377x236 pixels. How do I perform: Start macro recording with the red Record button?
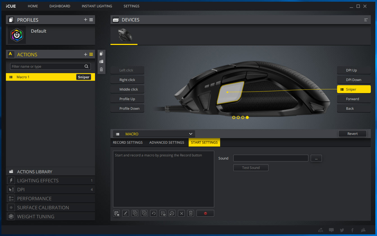coord(205,213)
